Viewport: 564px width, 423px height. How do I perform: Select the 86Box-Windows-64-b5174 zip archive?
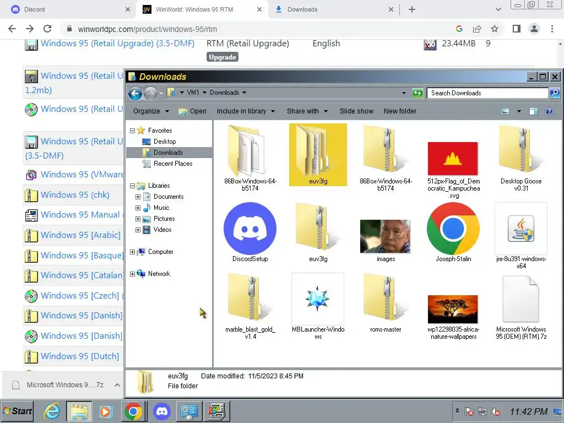[386, 157]
